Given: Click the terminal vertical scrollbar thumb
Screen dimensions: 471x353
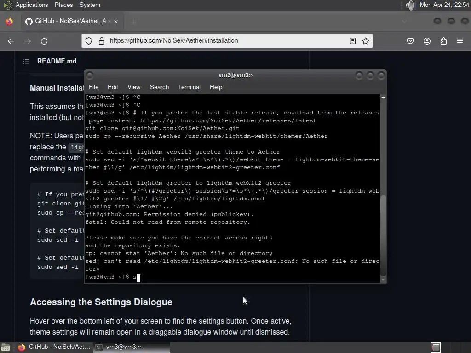Looking at the screenshot, I should [383, 235].
